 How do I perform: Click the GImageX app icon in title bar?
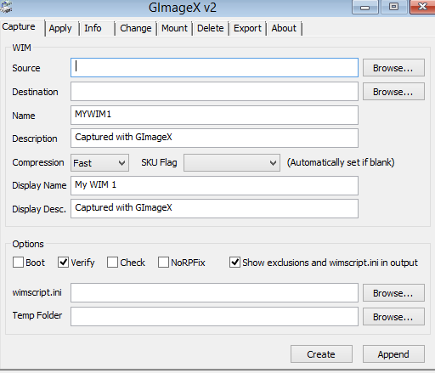tap(6, 7)
